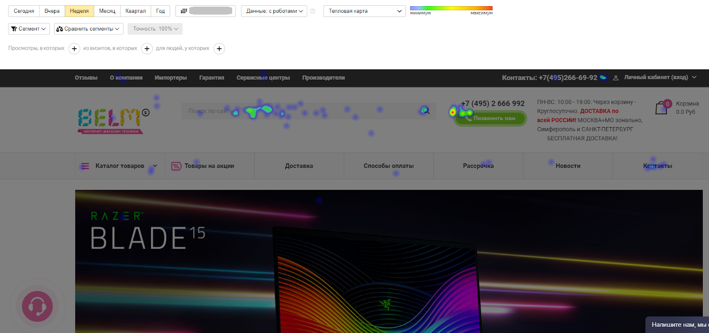Viewport: 709px width, 333px height.
Task: Add a condition for Просмотры plus icon
Action: click(x=74, y=49)
